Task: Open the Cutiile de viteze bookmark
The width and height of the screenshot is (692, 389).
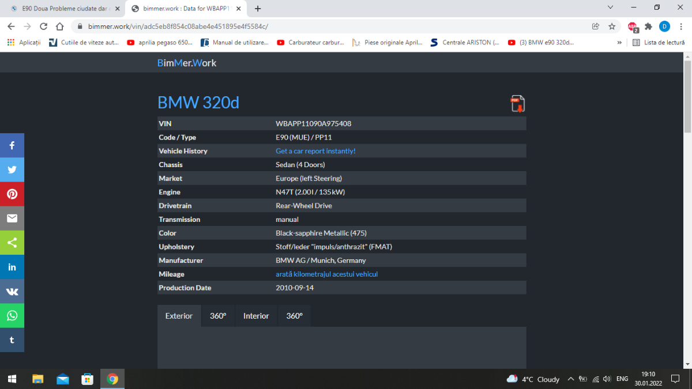Action: pyautogui.click(x=84, y=42)
